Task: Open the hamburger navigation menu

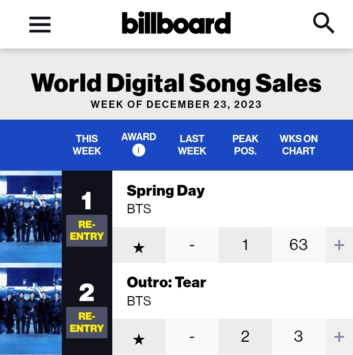Action: click(40, 25)
